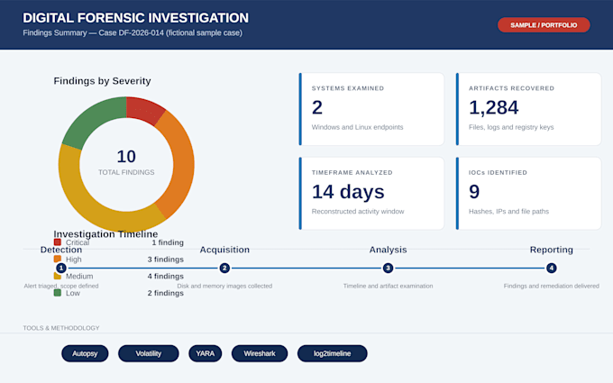Click the red Critical donut segment
This screenshot has height=383, width=613.
click(143, 110)
